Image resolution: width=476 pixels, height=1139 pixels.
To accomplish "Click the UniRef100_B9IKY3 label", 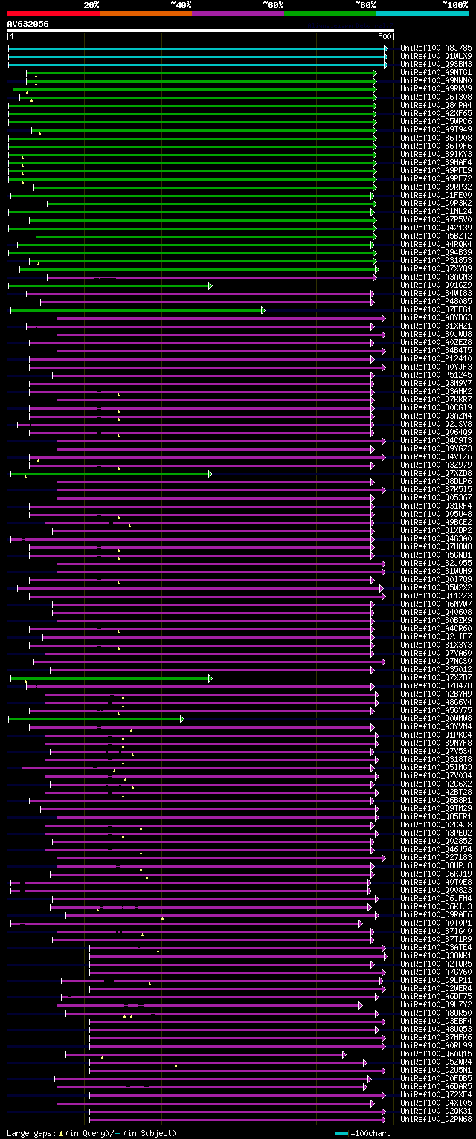I will tap(436, 155).
